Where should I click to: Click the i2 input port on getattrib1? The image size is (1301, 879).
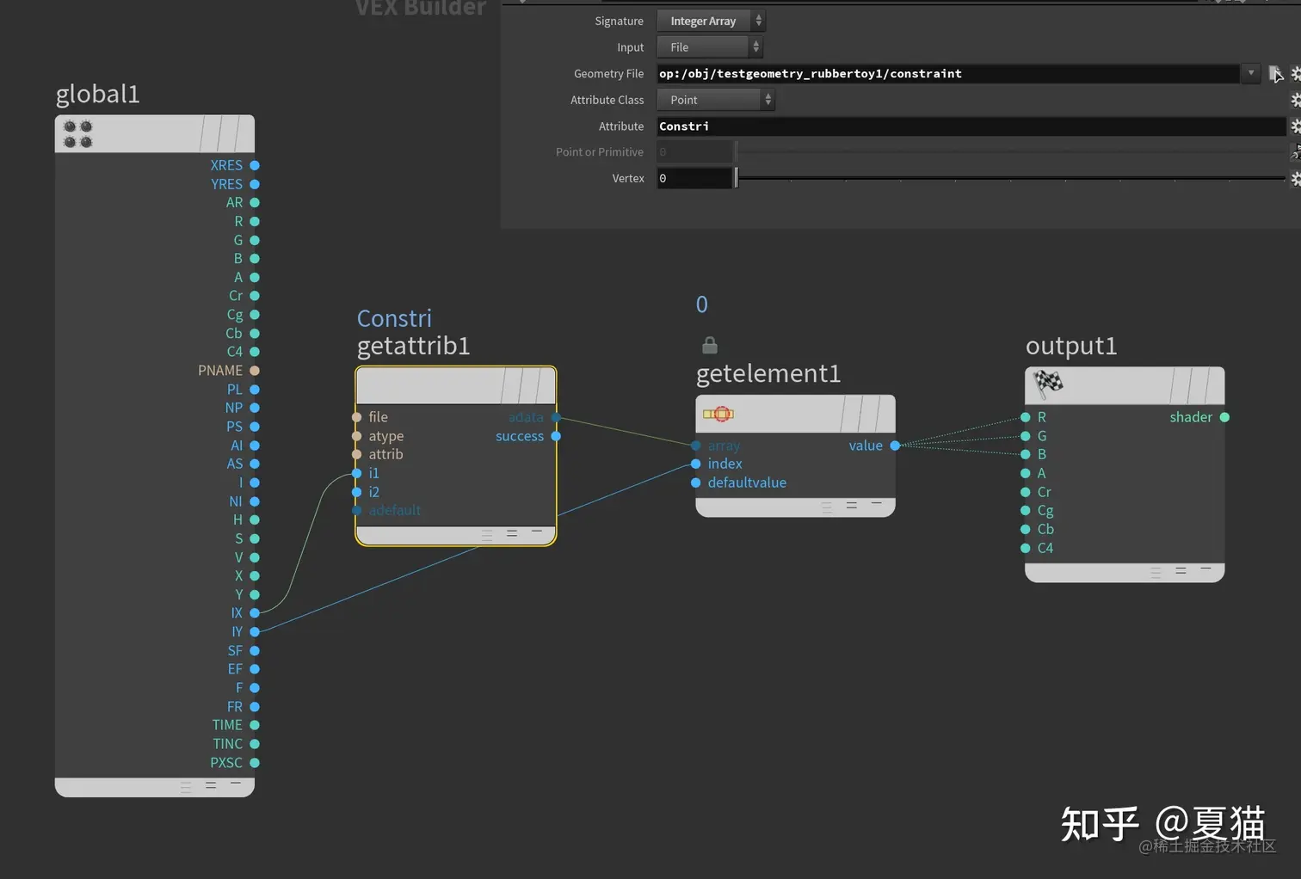point(356,492)
